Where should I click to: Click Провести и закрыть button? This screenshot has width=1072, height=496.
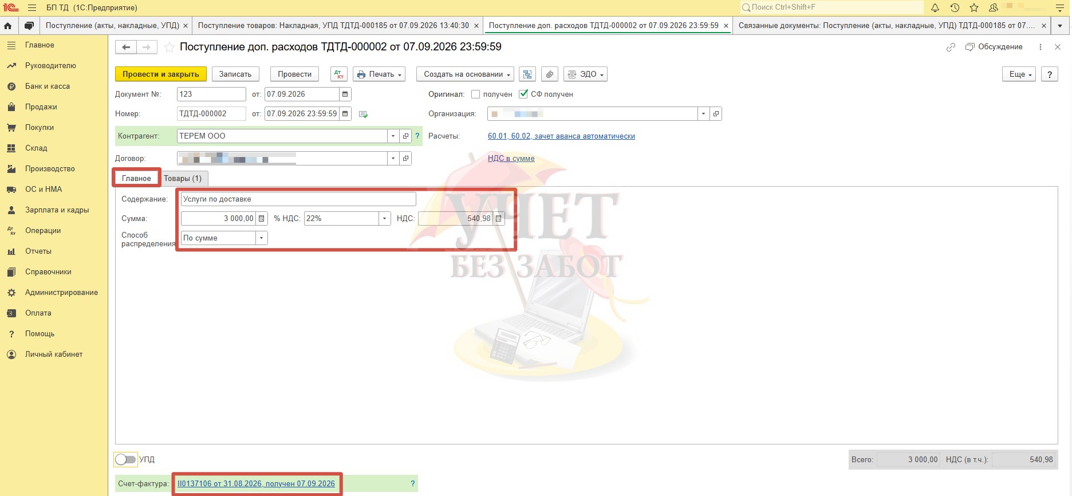(x=161, y=74)
